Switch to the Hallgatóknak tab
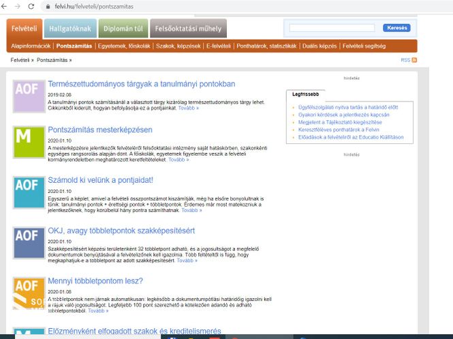This screenshot has height=339, width=453. [x=71, y=28]
